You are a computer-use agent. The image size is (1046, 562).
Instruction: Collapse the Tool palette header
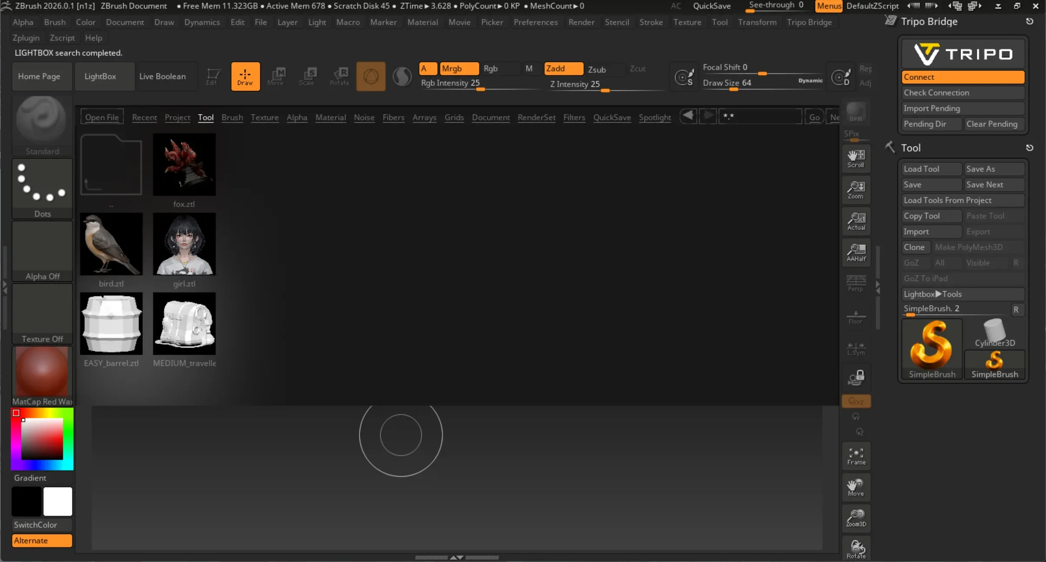(x=911, y=148)
